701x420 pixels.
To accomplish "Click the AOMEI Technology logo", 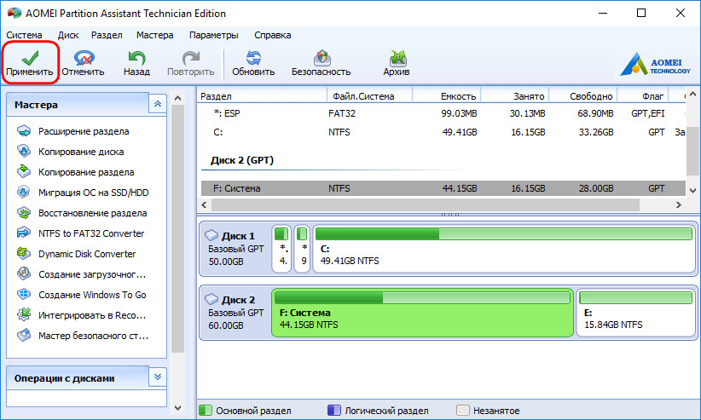I will [x=656, y=63].
